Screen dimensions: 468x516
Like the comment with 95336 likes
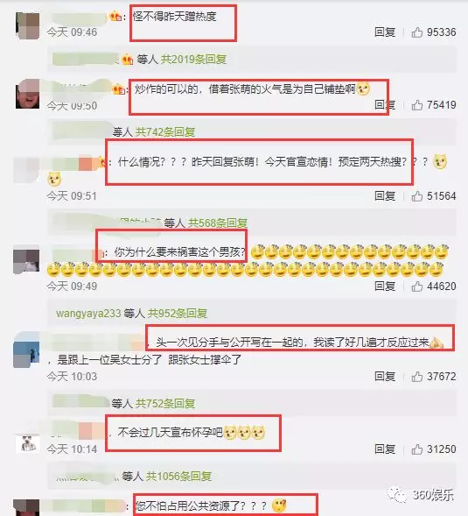[417, 32]
